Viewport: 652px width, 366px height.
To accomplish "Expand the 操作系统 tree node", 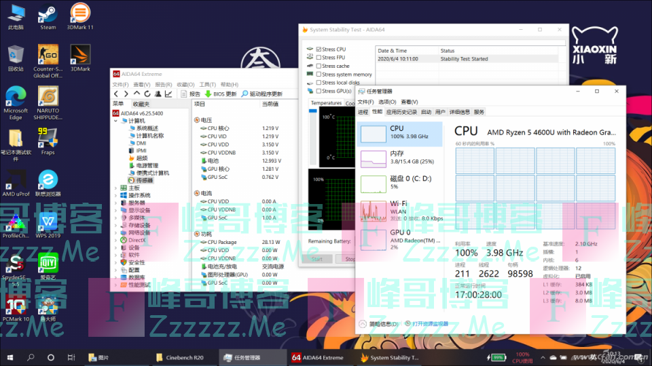I will pos(116,195).
